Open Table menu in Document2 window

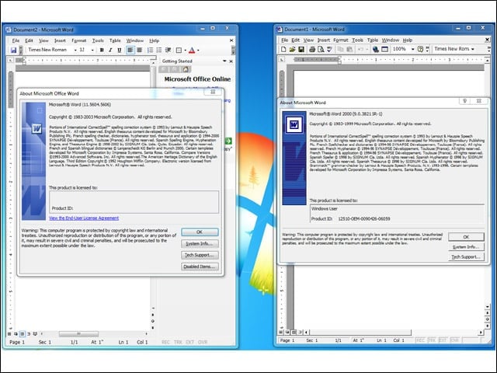click(x=115, y=40)
